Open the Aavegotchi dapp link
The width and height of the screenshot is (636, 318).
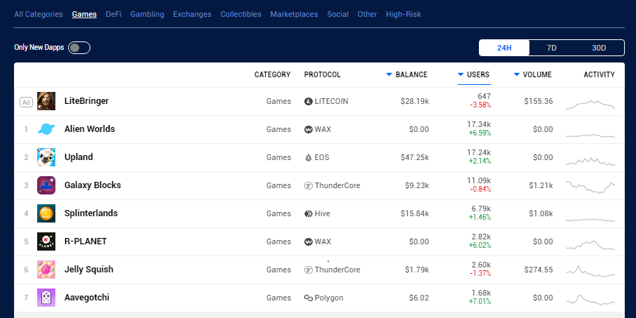[87, 297]
